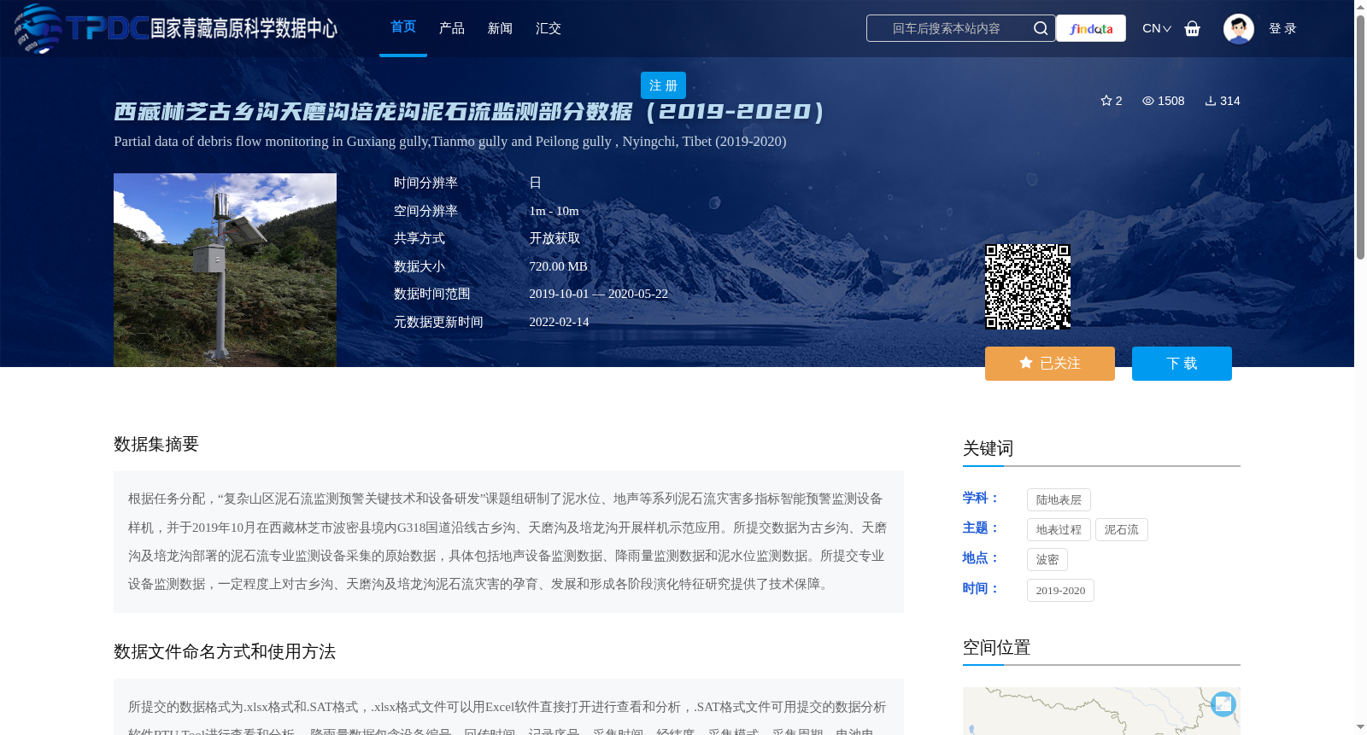Open the 产品 menu item
The image size is (1367, 735).
[x=452, y=28]
